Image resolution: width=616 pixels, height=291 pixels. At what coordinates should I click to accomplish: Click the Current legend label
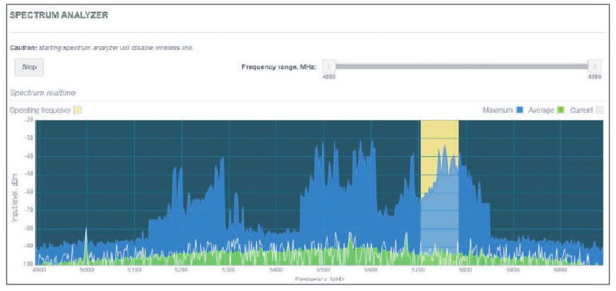tap(582, 111)
